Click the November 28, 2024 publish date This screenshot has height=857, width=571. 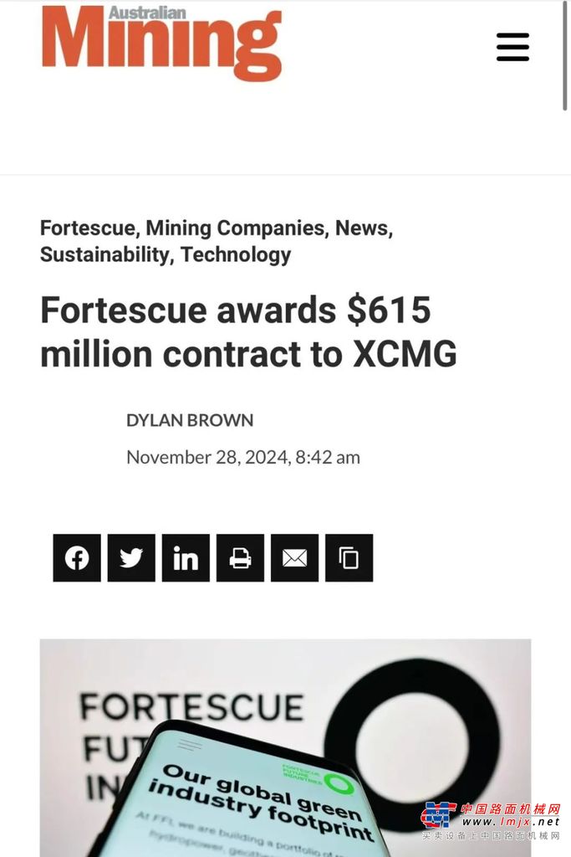coord(243,458)
